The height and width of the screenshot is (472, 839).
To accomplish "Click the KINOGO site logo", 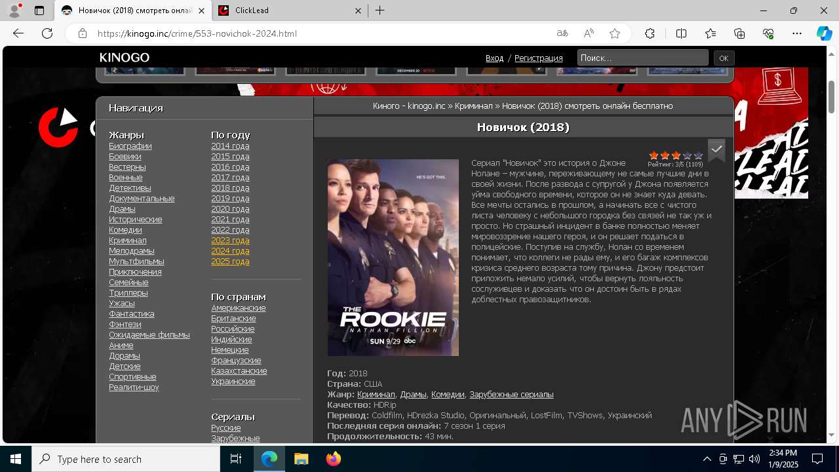I will 125,58.
